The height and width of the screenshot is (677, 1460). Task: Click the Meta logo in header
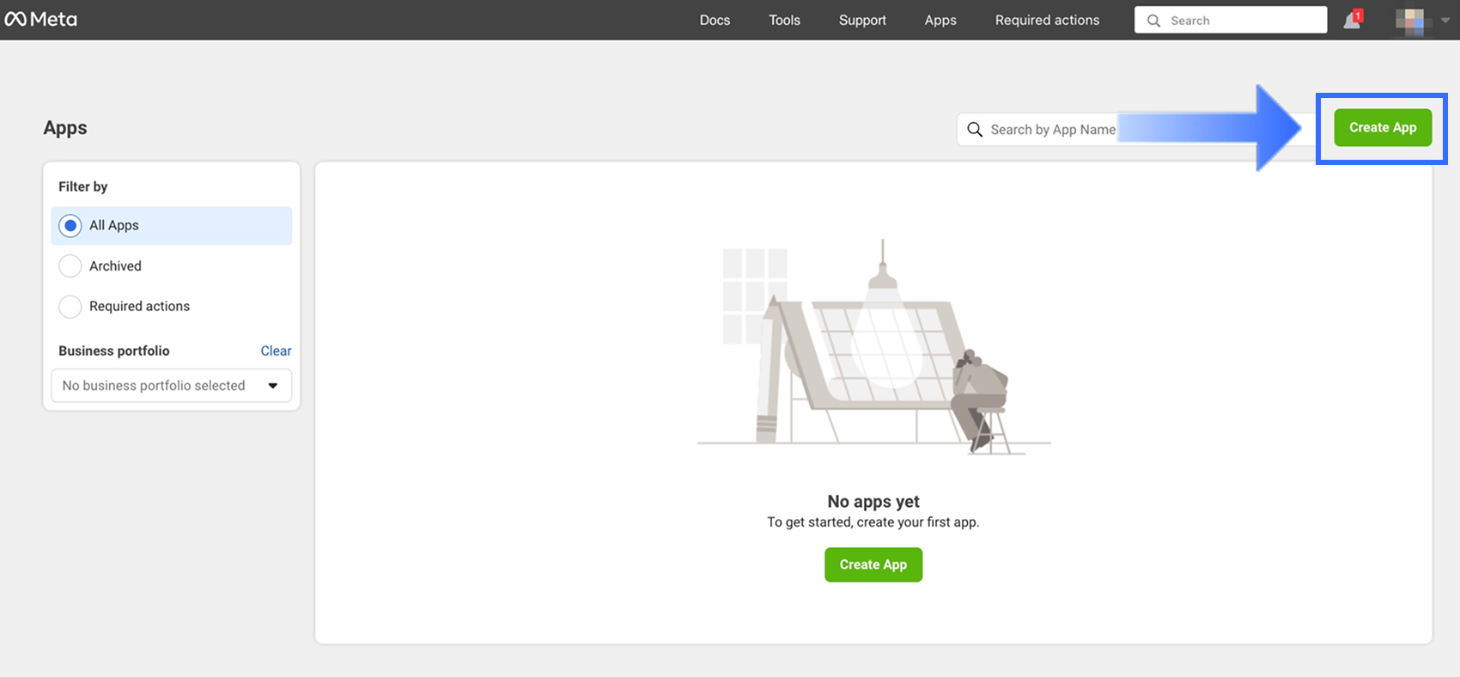(40, 19)
